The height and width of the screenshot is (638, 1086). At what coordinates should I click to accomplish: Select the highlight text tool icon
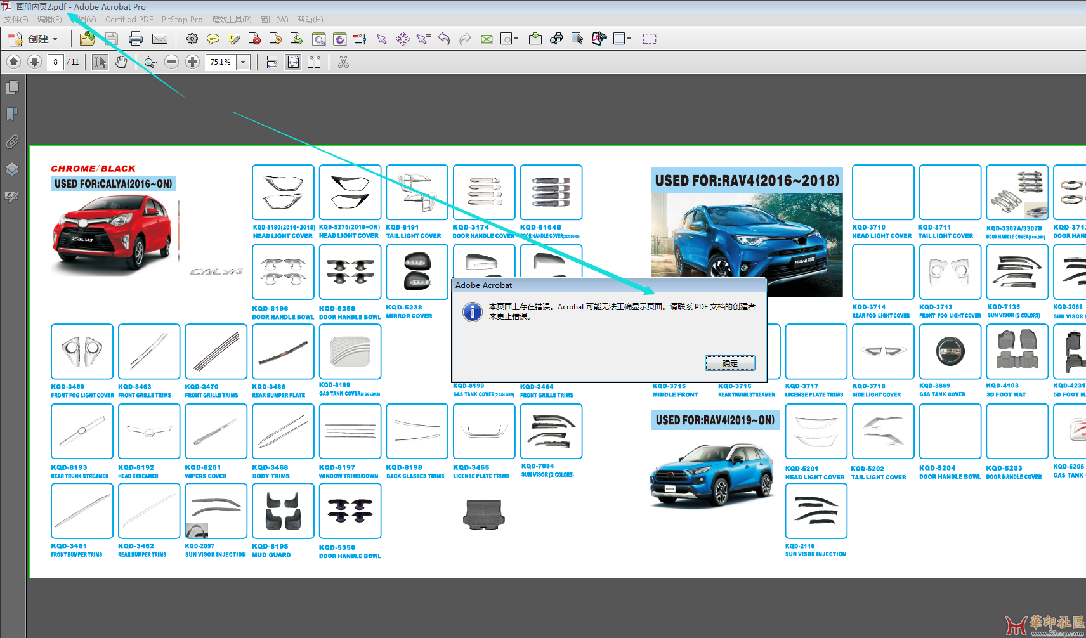click(234, 39)
